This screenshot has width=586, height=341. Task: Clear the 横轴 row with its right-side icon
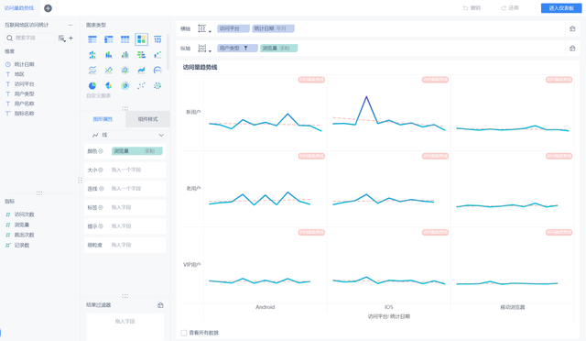click(x=572, y=28)
